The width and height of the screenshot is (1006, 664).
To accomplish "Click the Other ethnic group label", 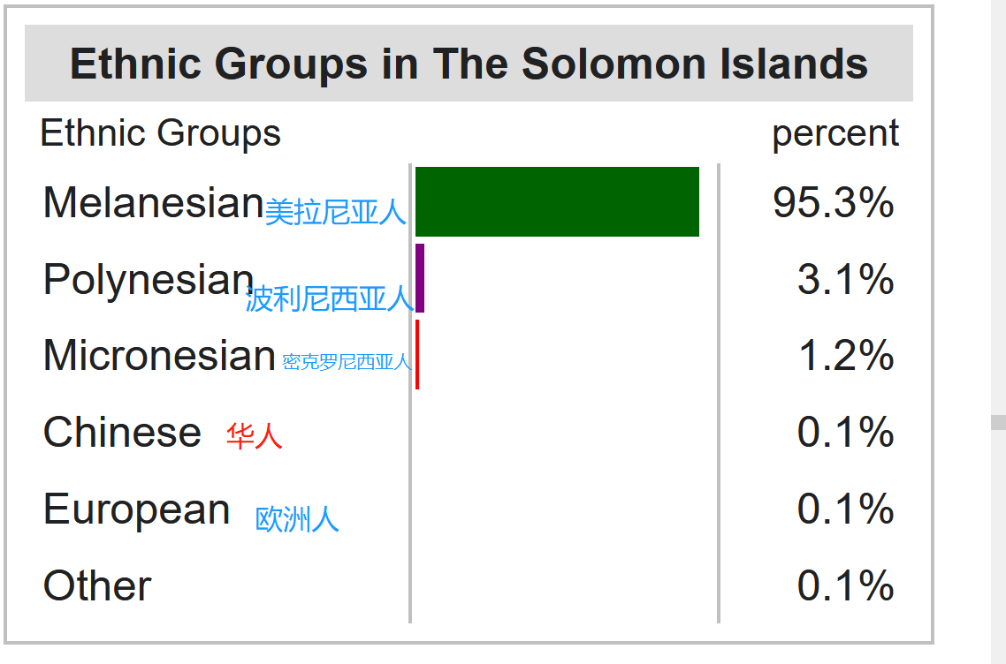I will 97,585.
